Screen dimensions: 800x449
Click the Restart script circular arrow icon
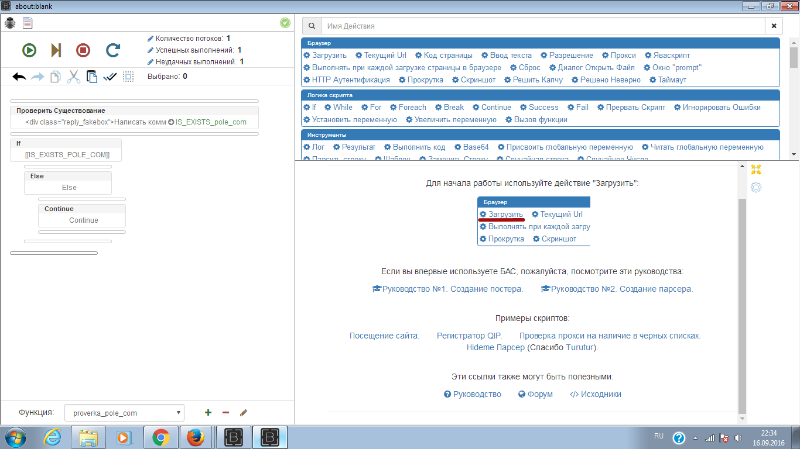pyautogui.click(x=113, y=50)
